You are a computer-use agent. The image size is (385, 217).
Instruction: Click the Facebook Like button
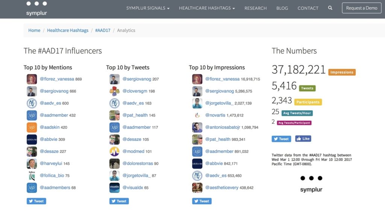(303, 139)
